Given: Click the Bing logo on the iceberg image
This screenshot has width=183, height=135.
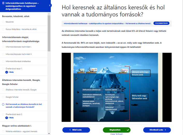Looking at the screenshot, I should pos(82,70).
